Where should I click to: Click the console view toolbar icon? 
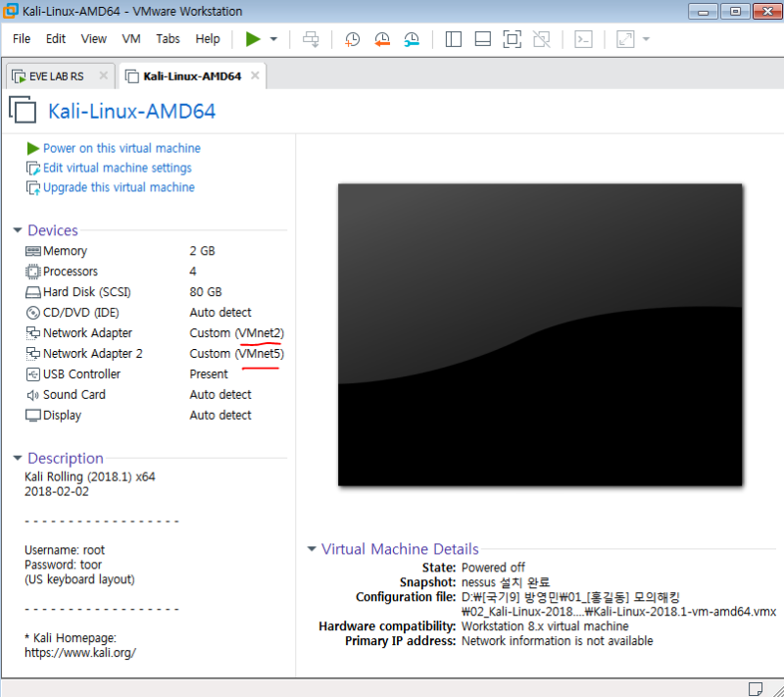(583, 39)
